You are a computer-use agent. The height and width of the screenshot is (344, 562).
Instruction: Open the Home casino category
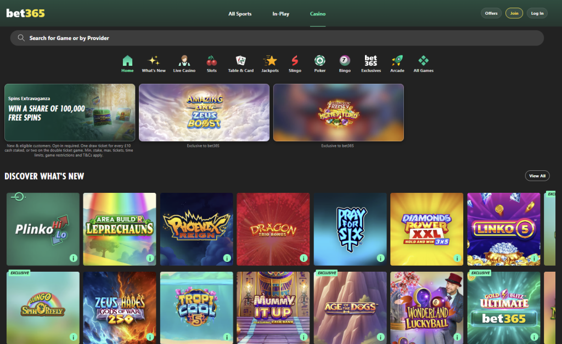[x=127, y=64]
